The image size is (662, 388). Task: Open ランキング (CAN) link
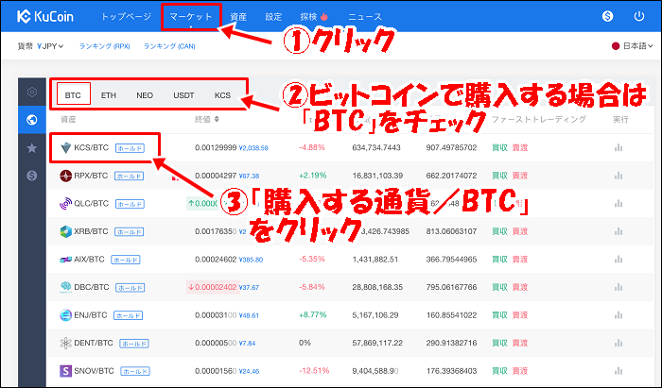click(x=169, y=46)
